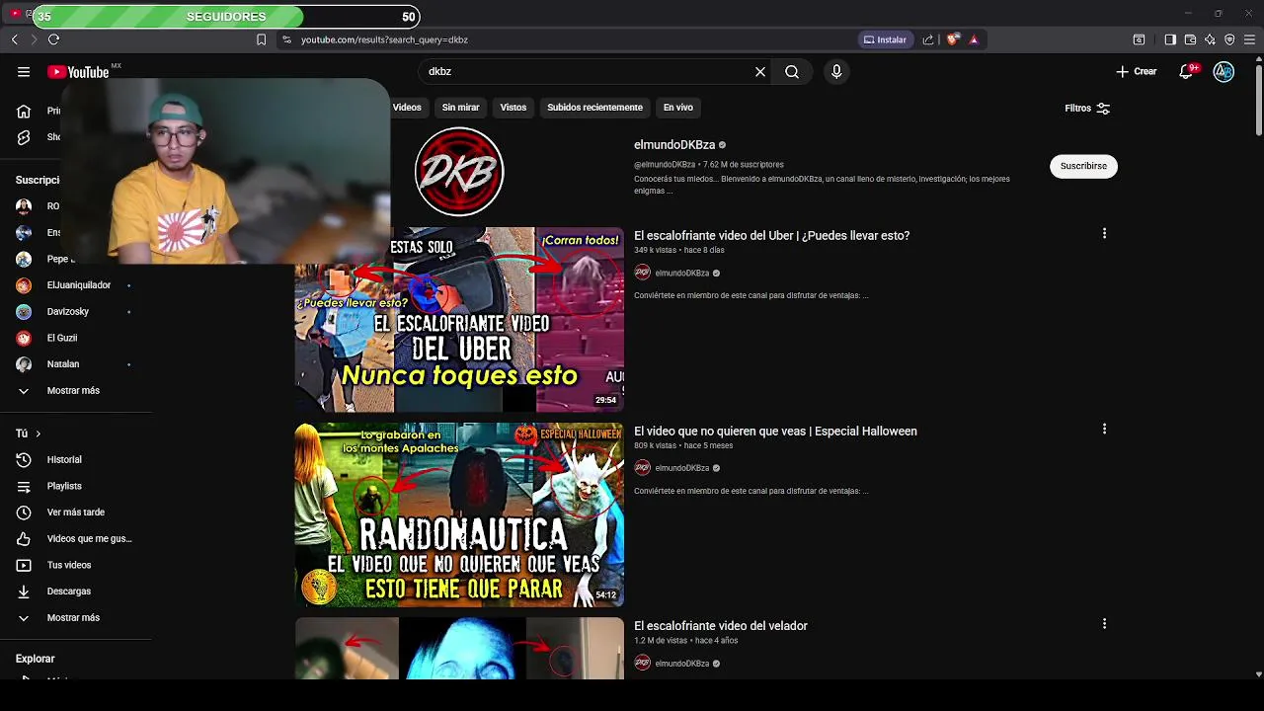Open Brave Shields lion icon
1264x711 pixels.
pos(952,39)
